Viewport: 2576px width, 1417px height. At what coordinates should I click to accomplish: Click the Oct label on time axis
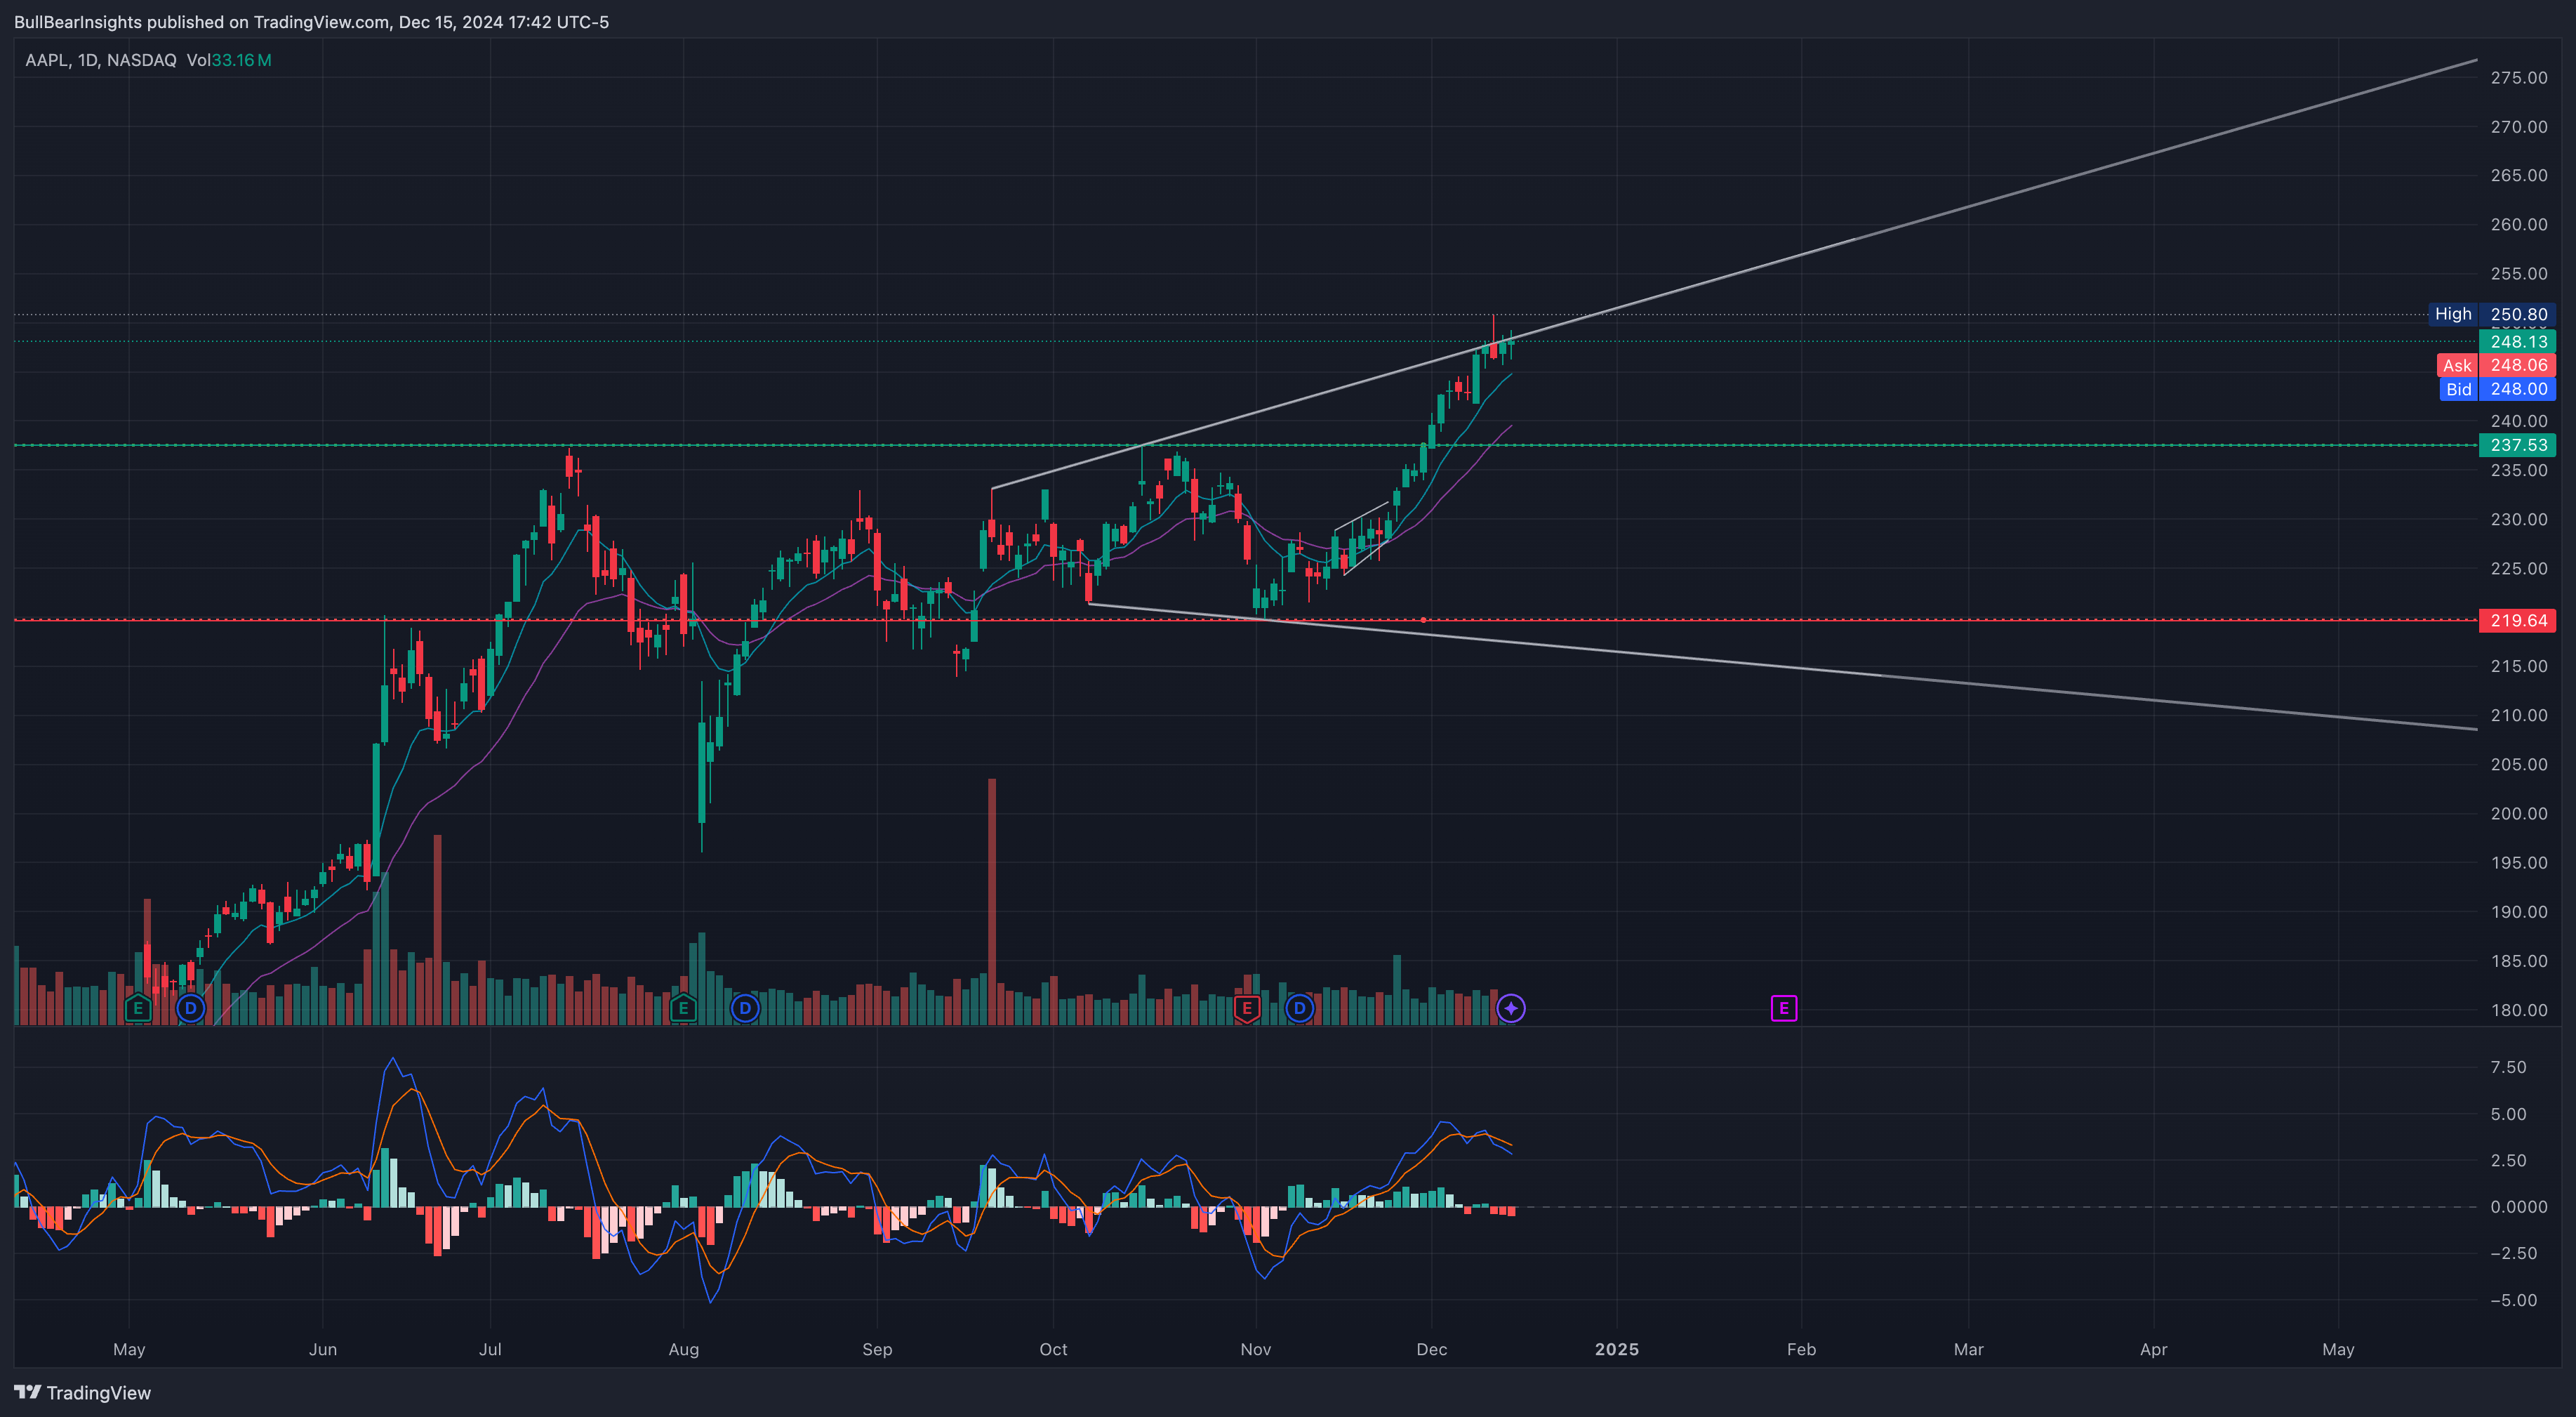(x=1053, y=1349)
